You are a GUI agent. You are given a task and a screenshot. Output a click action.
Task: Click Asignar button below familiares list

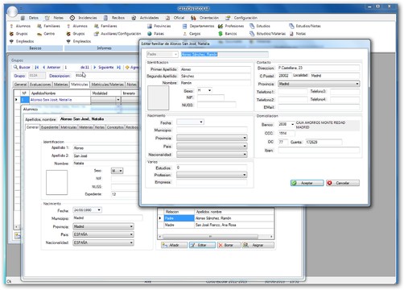pyautogui.click(x=258, y=245)
